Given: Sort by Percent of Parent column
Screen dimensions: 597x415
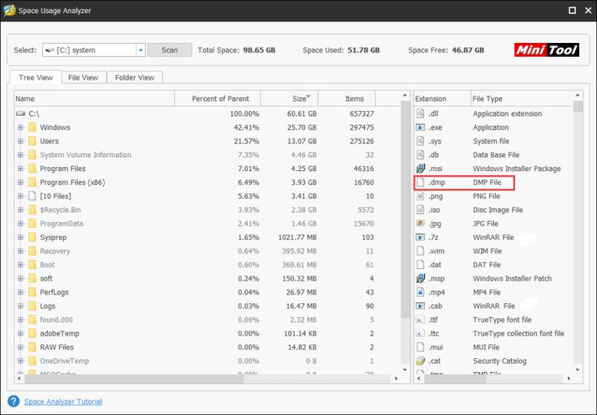Looking at the screenshot, I should point(217,99).
